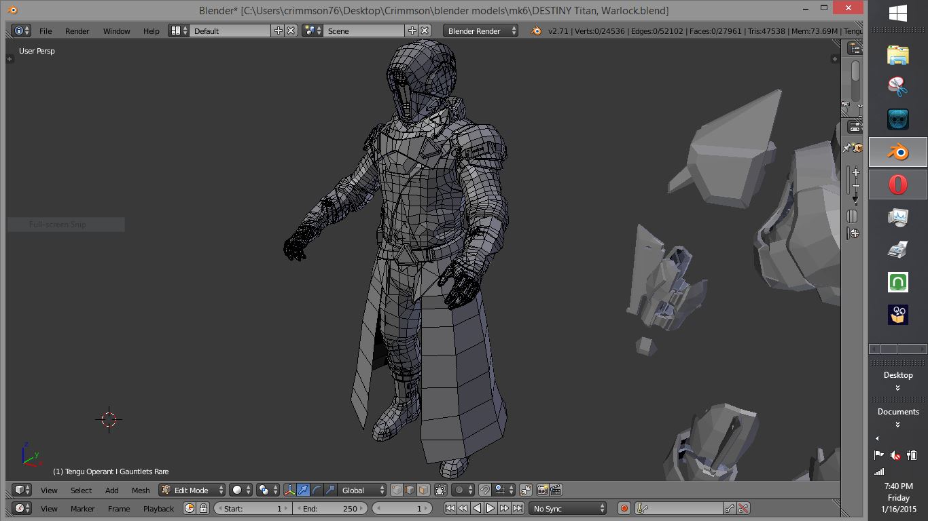Toggle limit selection to visible
Viewport: 928px width, 521px height.
[x=441, y=490]
